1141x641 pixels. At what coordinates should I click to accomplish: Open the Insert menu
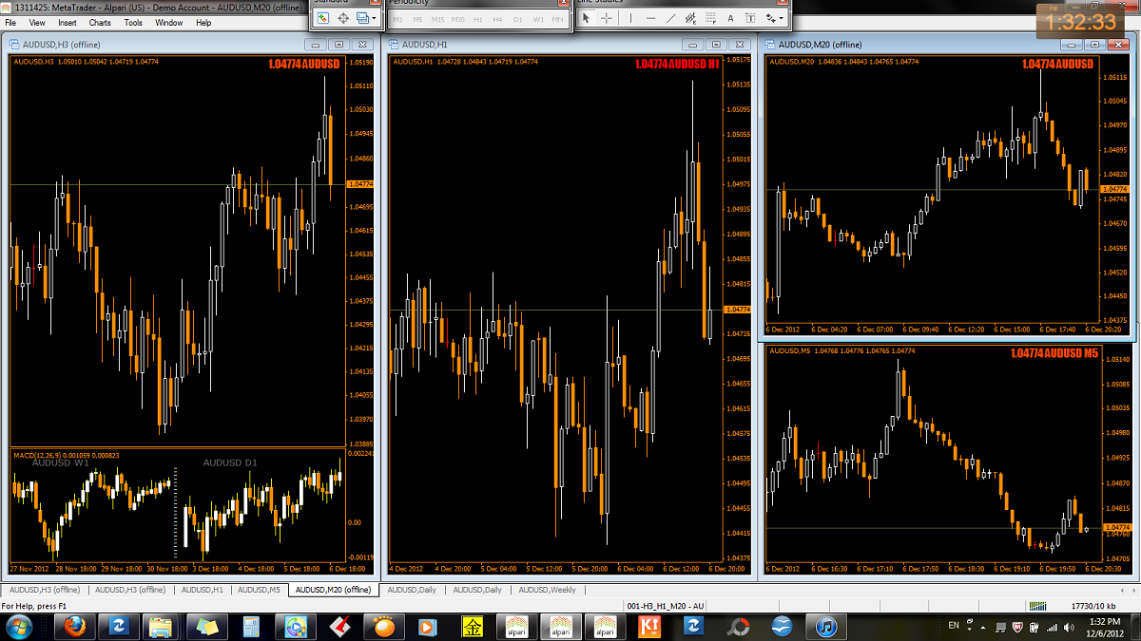pos(68,23)
